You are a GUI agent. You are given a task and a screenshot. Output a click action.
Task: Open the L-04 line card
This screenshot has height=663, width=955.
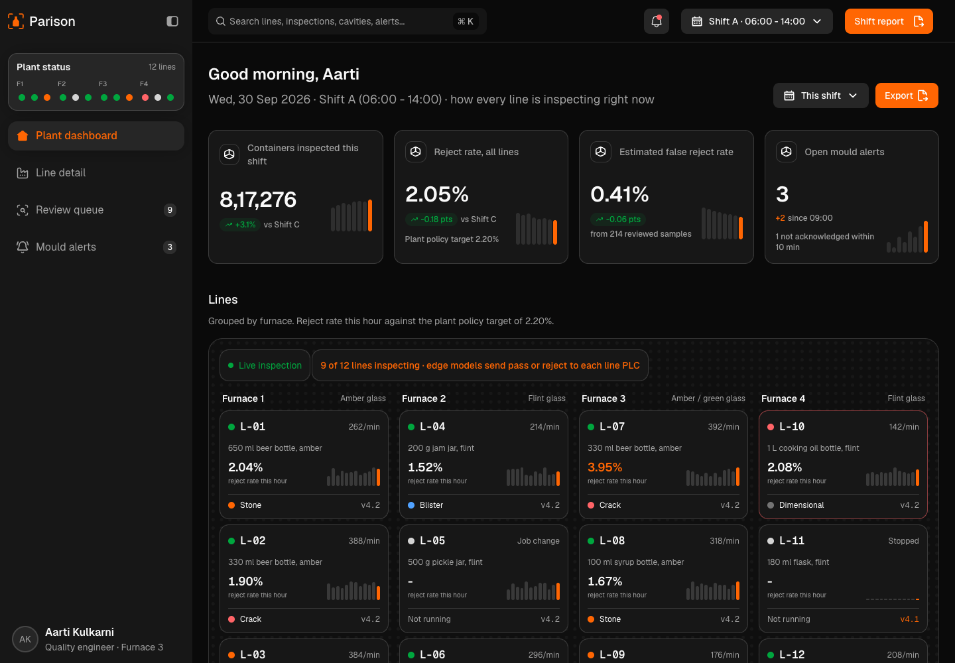coord(483,465)
